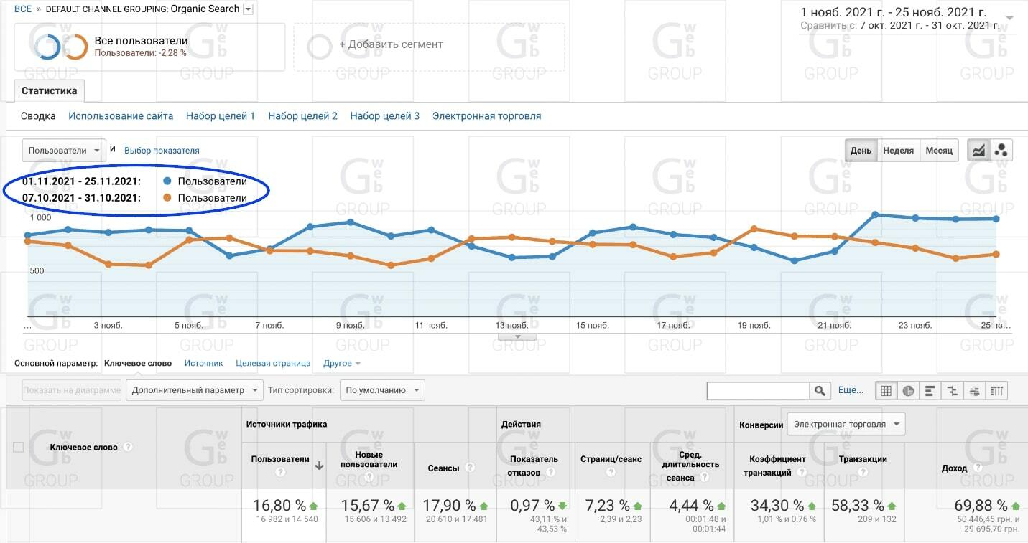Open Дополнительный параметр dropdown
Viewport: 1028px width, 543px height.
pos(195,390)
